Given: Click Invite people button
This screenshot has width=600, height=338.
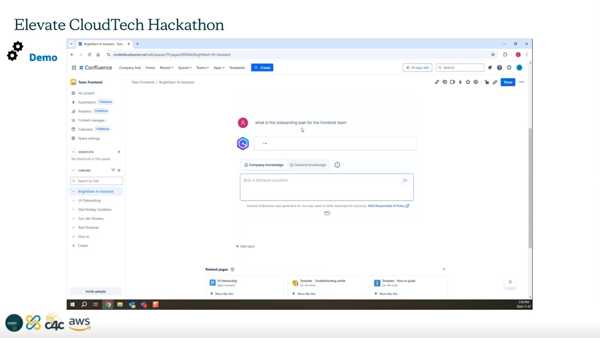Looking at the screenshot, I should tap(96, 291).
